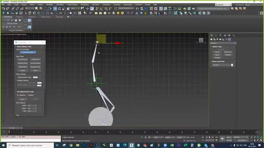The image size is (264, 148).
Task: Open the Utilities wrench tab in command panel
Action: [x=233, y=35]
